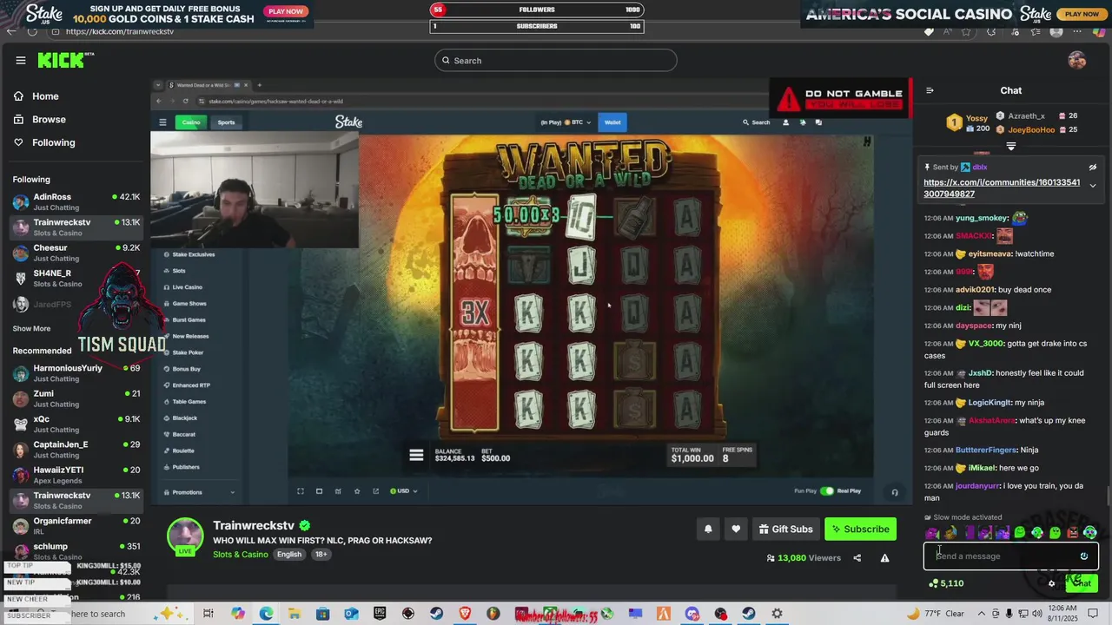The image size is (1112, 625).
Task: Open Trainwreckstv channel avatar
Action: 185,536
